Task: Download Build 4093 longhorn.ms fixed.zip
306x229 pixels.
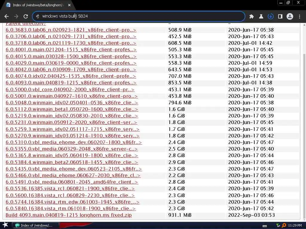Action: 69,215
